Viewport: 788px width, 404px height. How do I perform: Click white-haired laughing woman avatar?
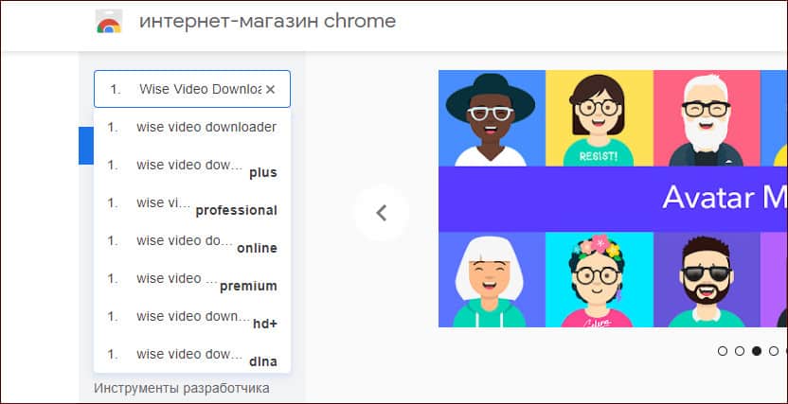pos(492,279)
